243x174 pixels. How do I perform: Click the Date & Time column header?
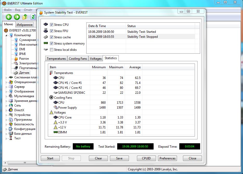[x=106, y=26]
